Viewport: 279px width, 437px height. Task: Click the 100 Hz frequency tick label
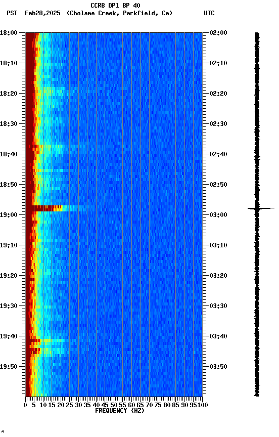[x=203, y=405]
